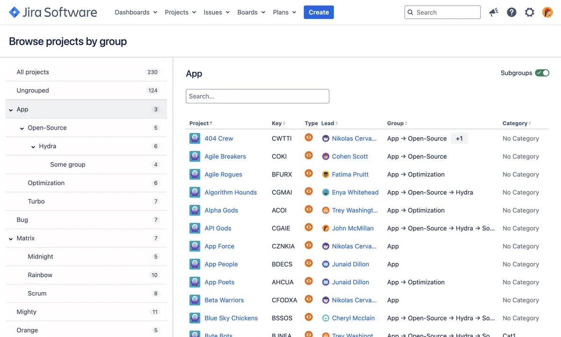Viewport: 561px width, 337px height.
Task: Open the Issues dropdown menu
Action: (216, 12)
